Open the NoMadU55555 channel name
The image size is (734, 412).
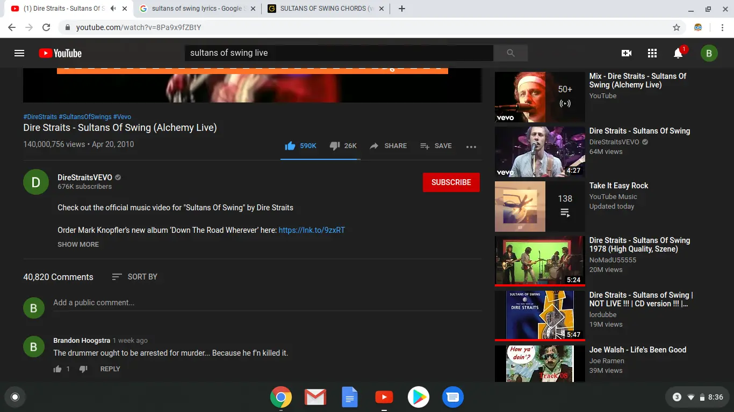[613, 260]
